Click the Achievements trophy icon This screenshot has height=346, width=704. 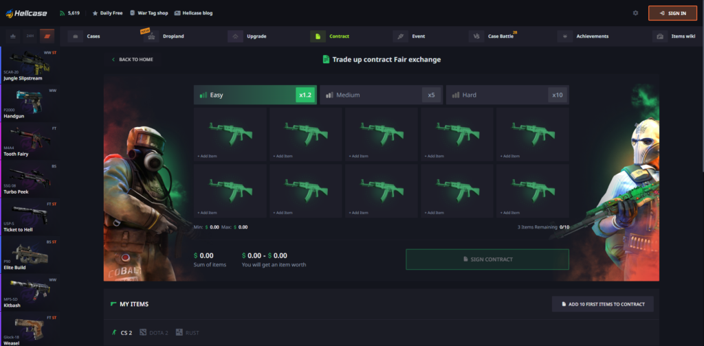[565, 36]
